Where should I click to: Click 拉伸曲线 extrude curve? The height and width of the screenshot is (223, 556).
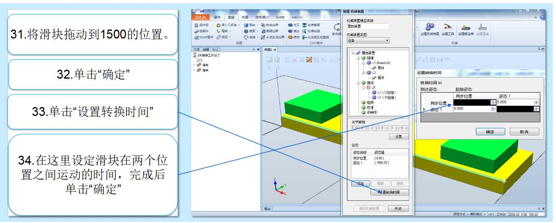pos(311,31)
